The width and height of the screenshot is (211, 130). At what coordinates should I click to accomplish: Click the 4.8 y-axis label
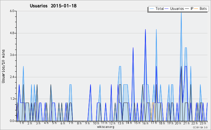click(12, 33)
